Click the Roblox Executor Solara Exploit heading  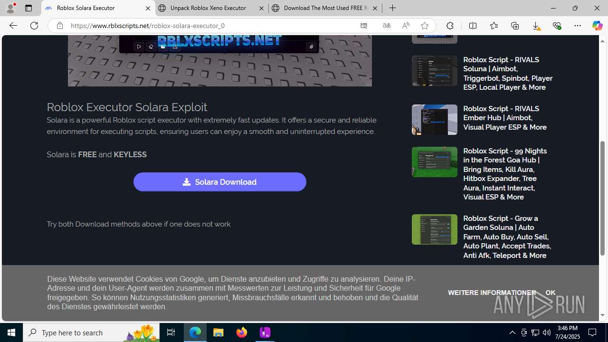click(127, 107)
